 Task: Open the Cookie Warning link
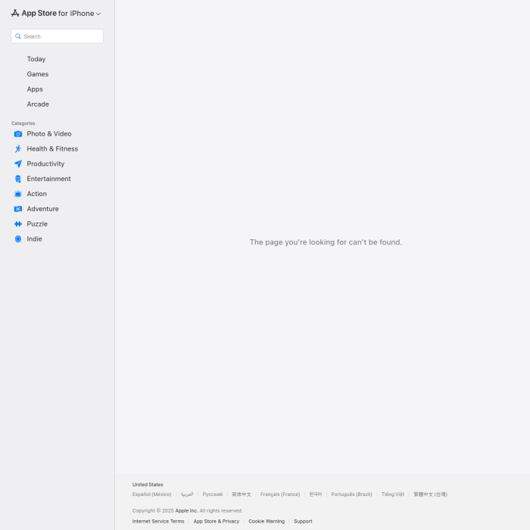click(x=267, y=521)
